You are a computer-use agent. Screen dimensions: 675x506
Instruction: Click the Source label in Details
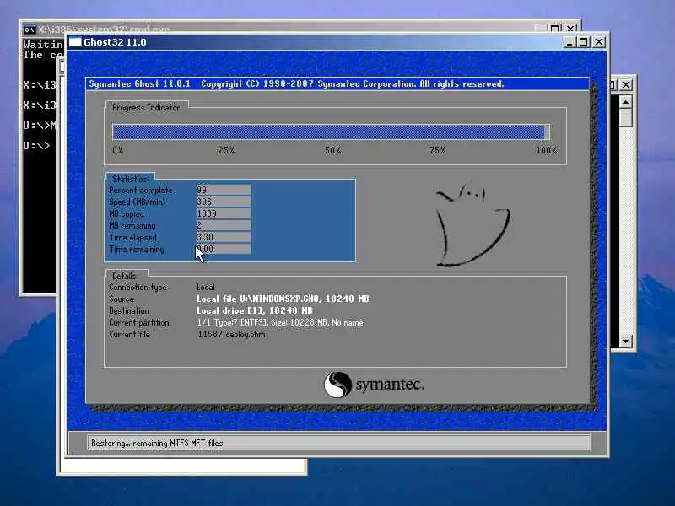(x=121, y=299)
